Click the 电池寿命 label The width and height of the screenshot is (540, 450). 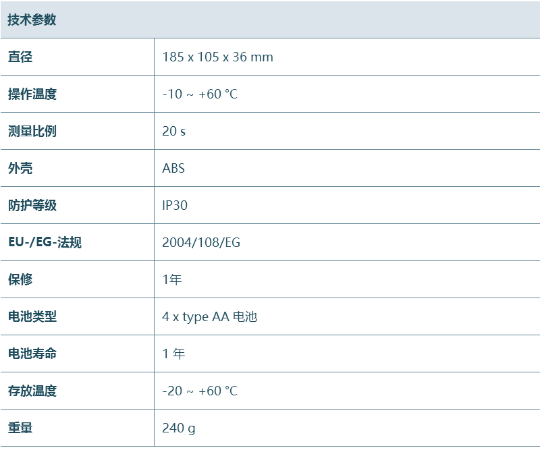tap(32, 354)
